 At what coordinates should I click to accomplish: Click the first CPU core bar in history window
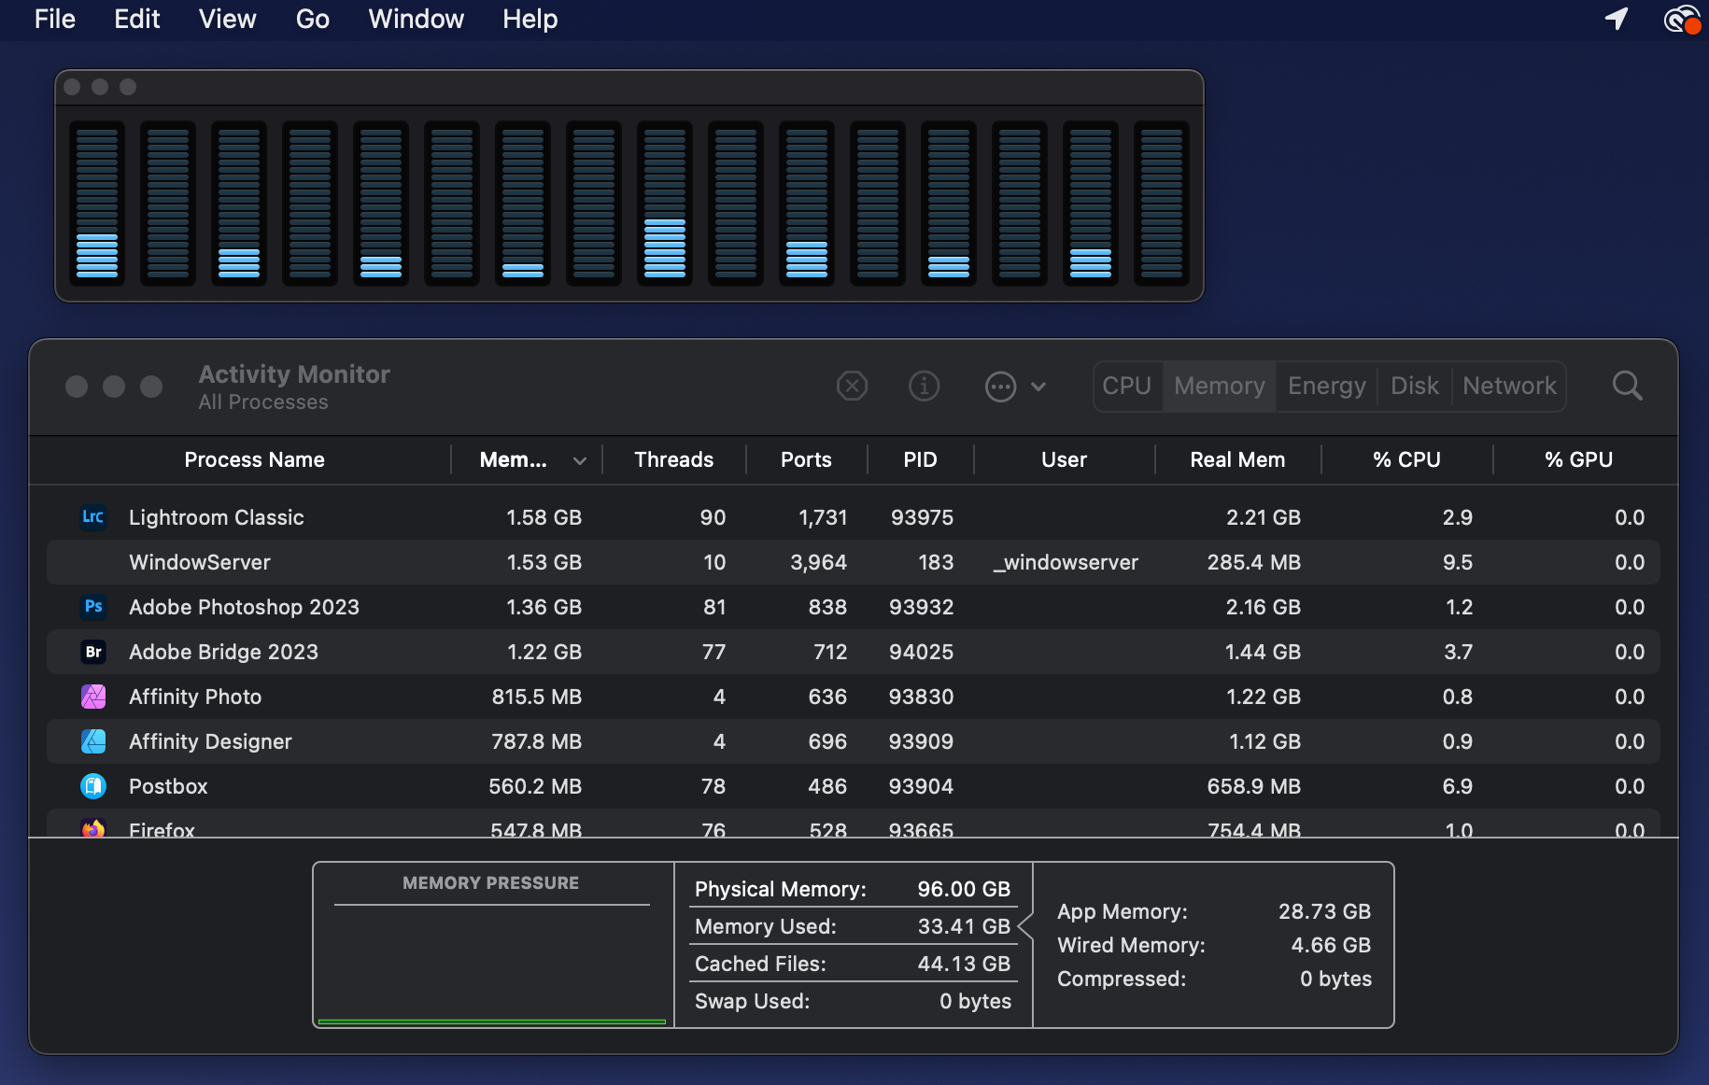point(97,203)
